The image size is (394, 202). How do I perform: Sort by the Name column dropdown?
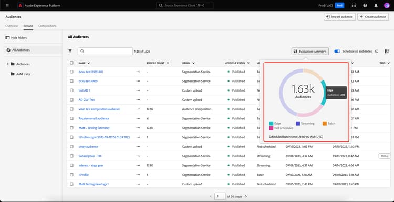89,63
